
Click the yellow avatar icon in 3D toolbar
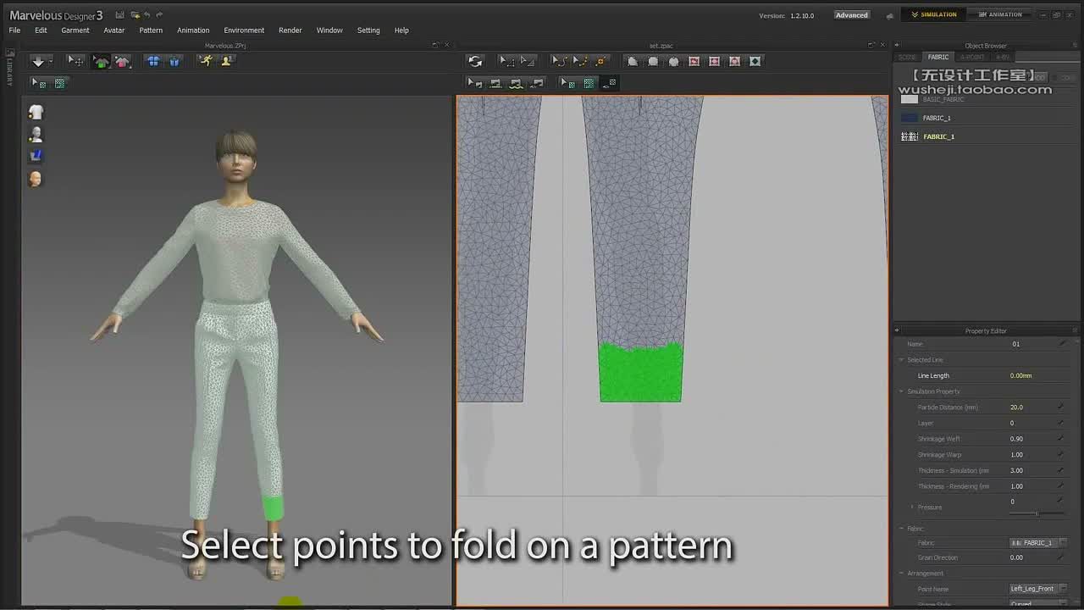point(226,61)
